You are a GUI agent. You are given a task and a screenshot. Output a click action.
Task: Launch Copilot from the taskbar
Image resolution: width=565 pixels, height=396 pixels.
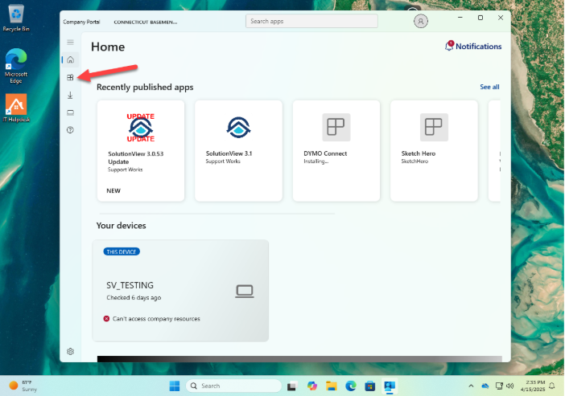pos(312,386)
